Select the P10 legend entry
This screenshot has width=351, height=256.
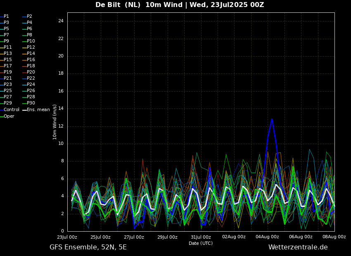[31, 41]
